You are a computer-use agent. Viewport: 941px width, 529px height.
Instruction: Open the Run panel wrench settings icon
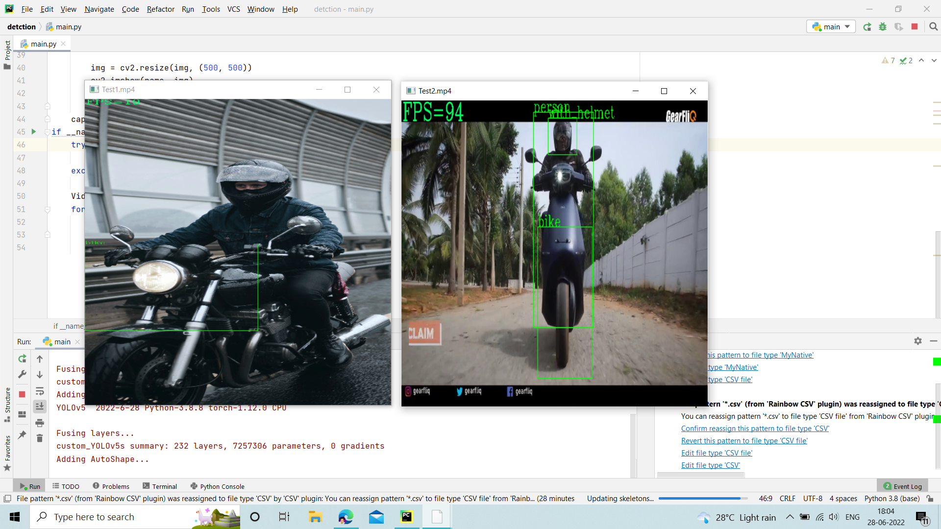click(x=22, y=375)
